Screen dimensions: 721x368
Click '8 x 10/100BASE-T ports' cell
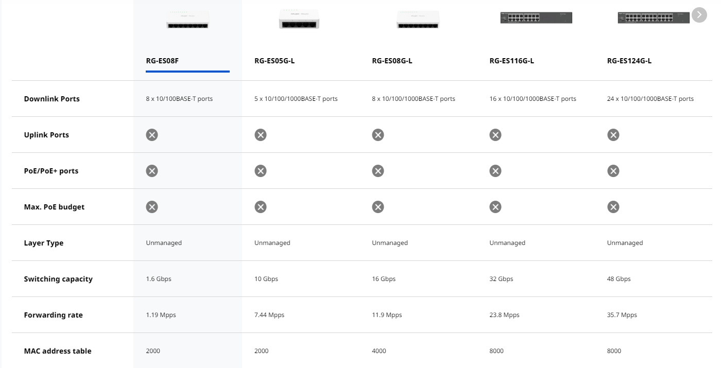click(x=179, y=99)
